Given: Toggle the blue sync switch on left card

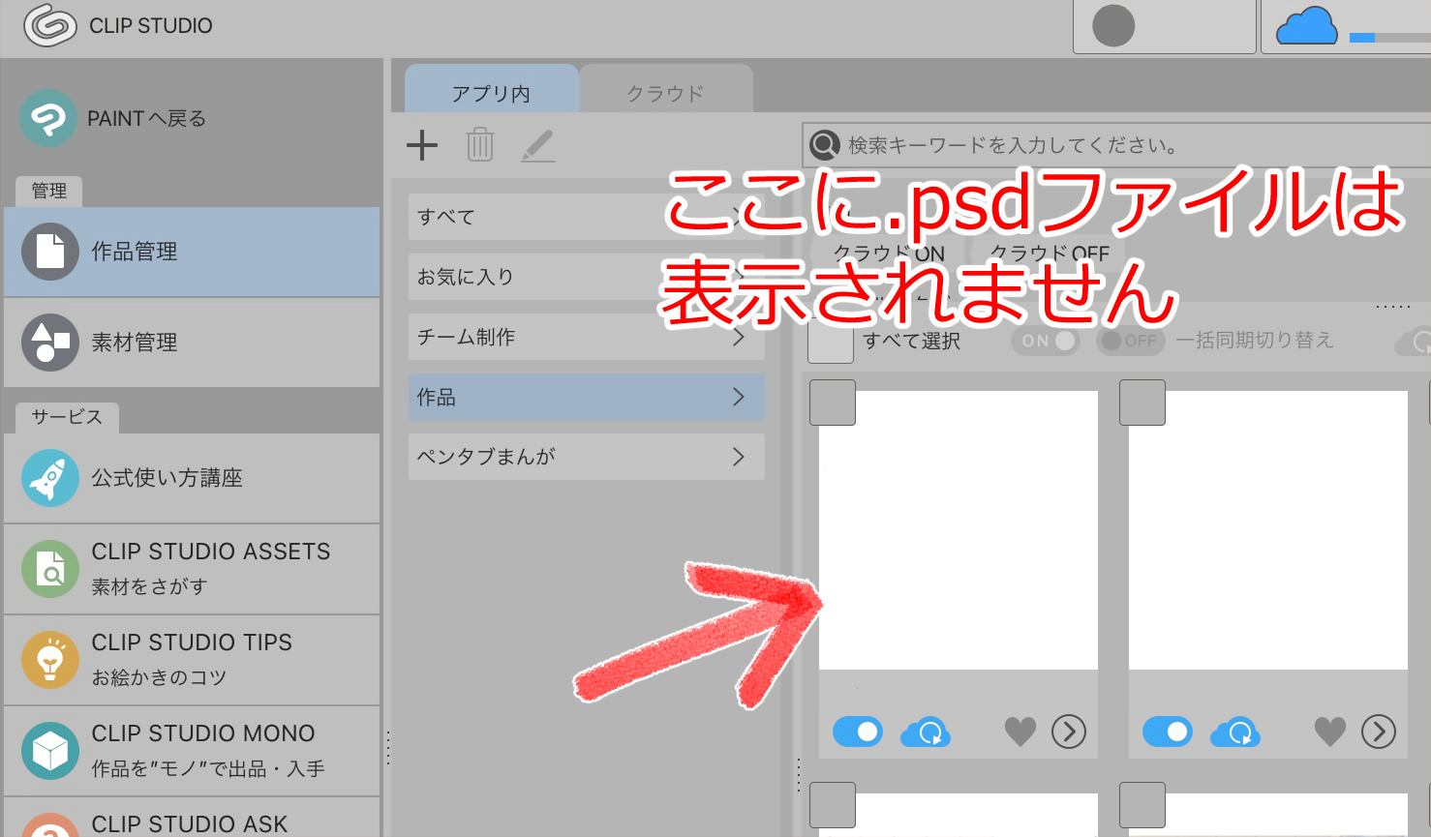Looking at the screenshot, I should click(x=858, y=732).
